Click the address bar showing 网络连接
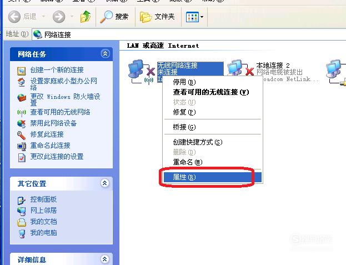This screenshot has width=346, height=265. pos(189,34)
